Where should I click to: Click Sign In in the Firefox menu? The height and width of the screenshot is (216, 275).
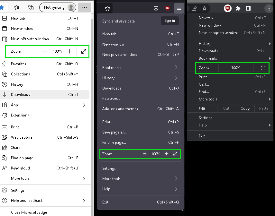click(x=170, y=21)
